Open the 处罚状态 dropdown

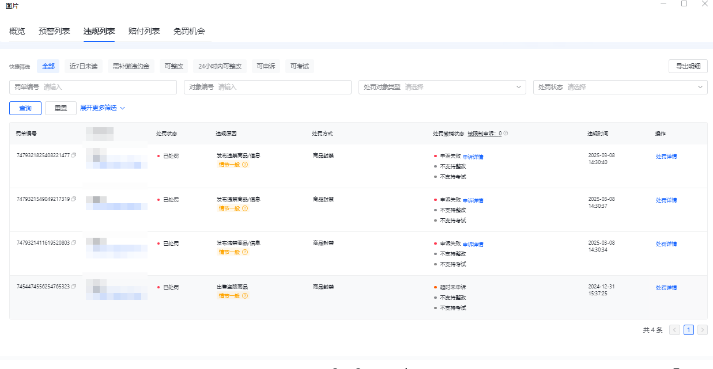coord(620,87)
